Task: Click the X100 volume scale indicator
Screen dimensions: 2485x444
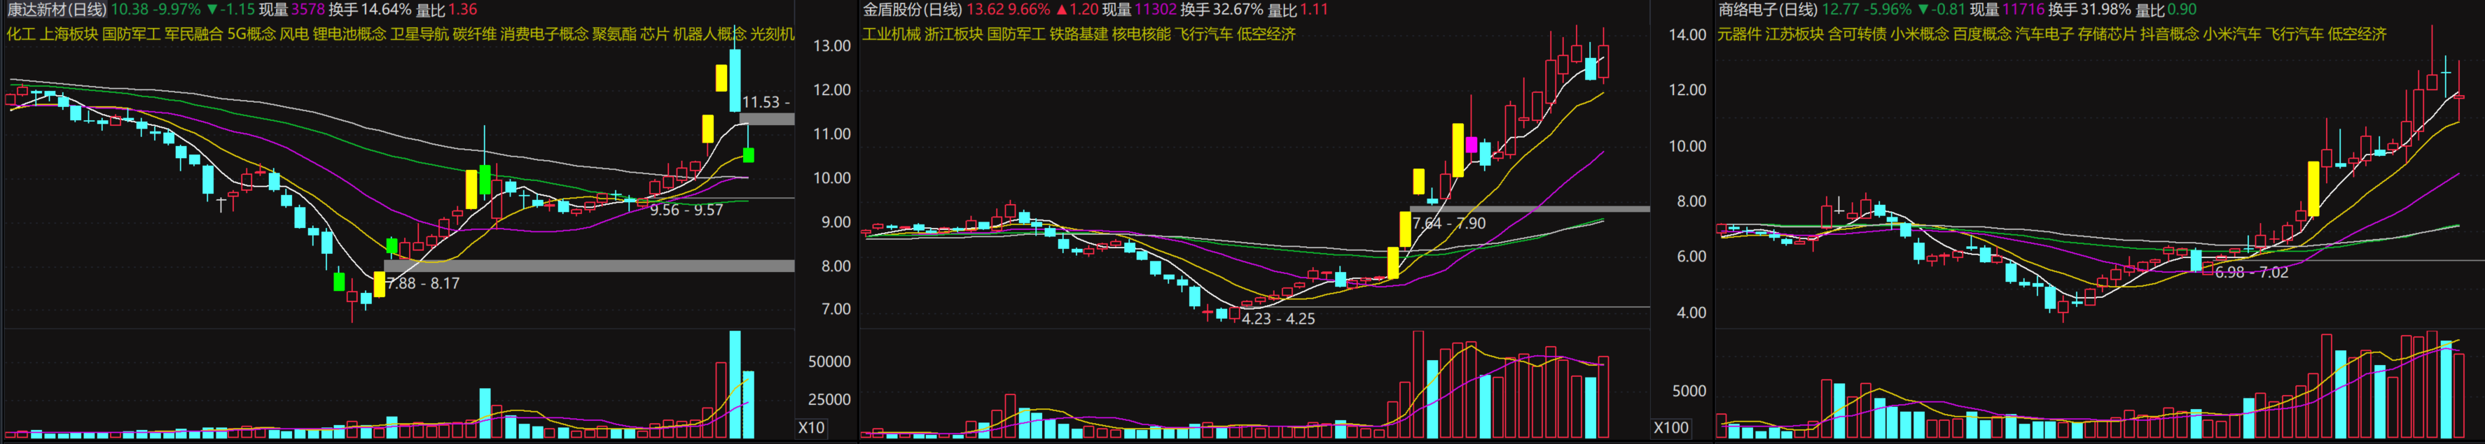Action: [x=1671, y=427]
